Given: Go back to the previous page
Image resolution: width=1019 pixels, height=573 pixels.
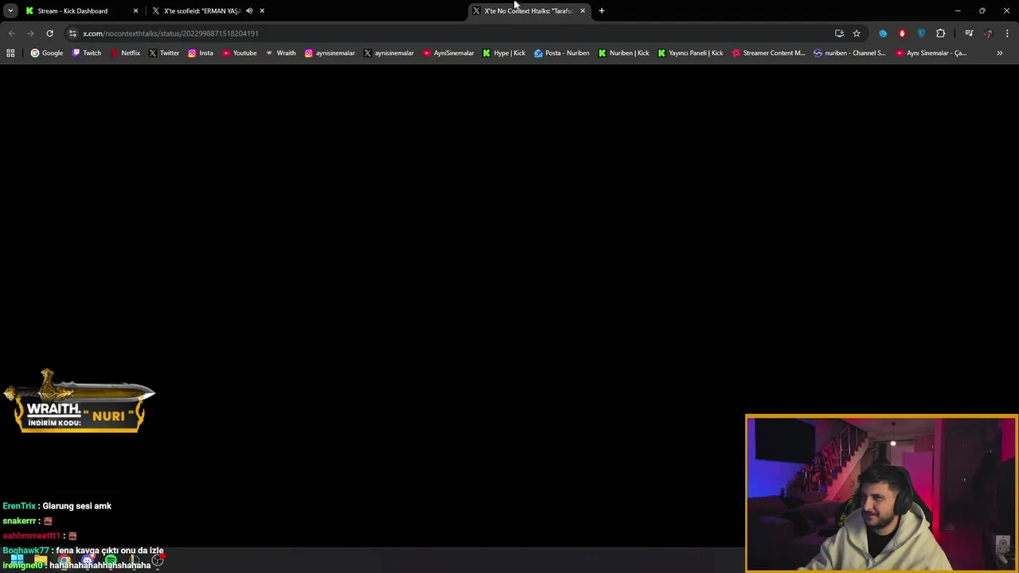Looking at the screenshot, I should pos(12,33).
